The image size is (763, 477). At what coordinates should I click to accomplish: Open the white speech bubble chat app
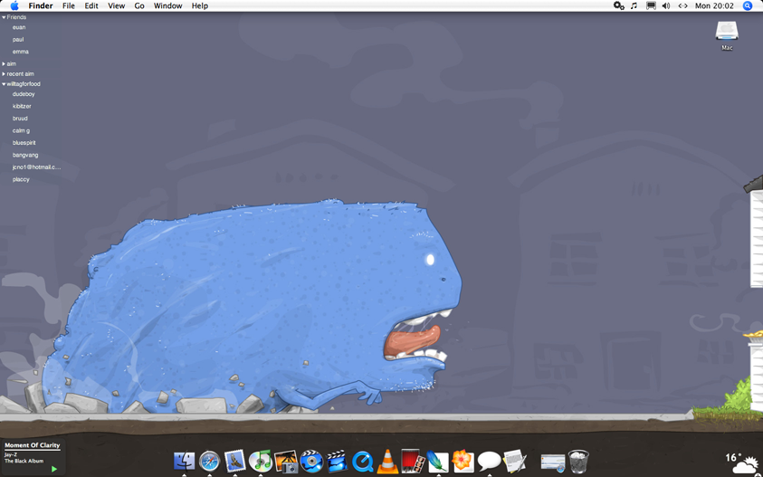coord(489,461)
